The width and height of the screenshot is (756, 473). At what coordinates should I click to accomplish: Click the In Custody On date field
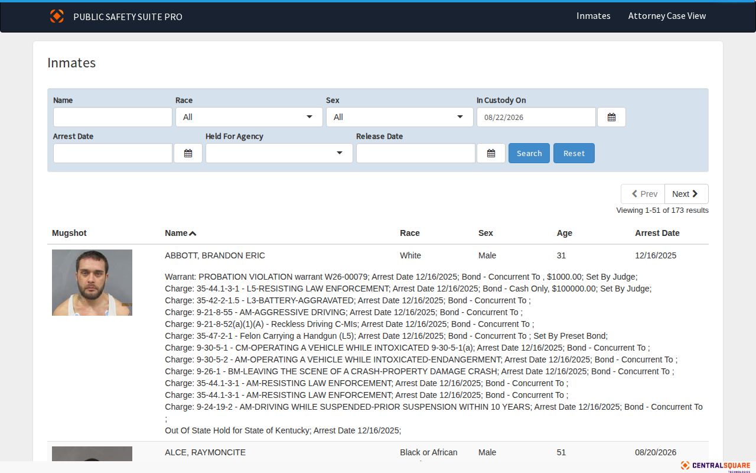point(536,117)
